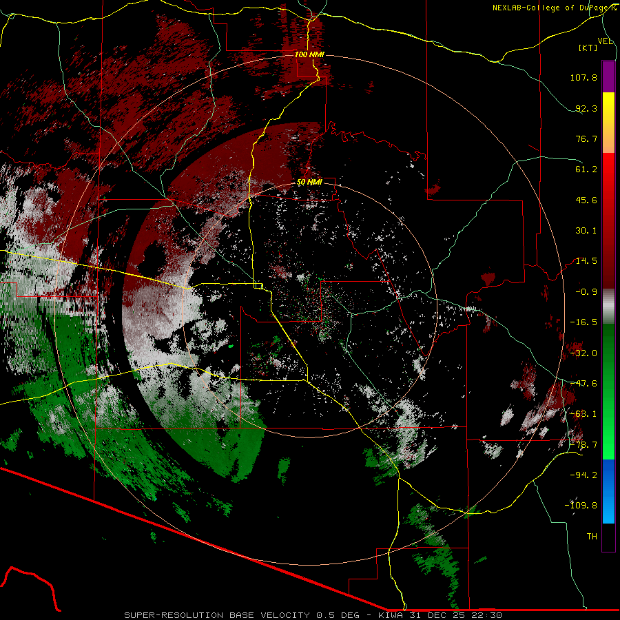Click the -16.5 legend value
Viewport: 620px width, 620px height.
tap(583, 322)
